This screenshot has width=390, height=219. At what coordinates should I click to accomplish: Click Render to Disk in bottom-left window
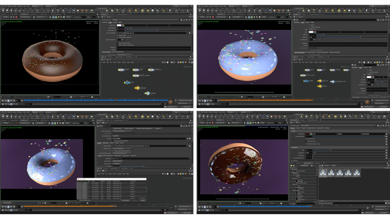117,129
